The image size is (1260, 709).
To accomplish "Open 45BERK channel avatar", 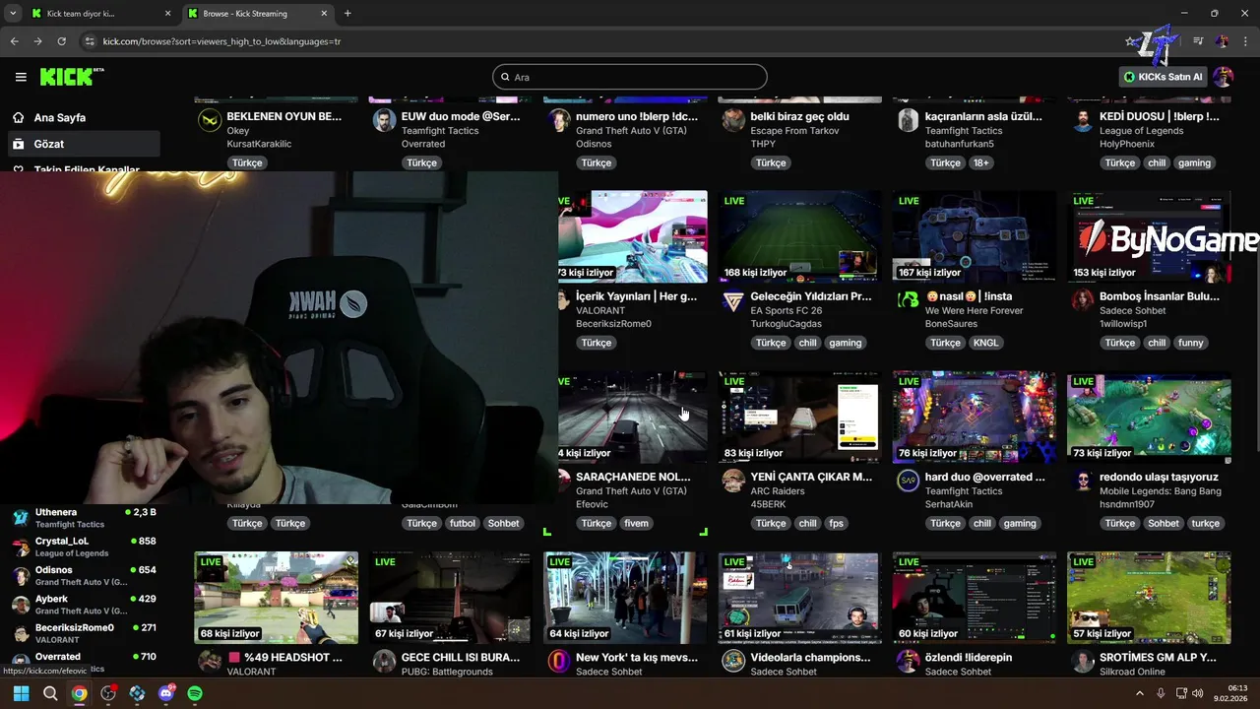I will pyautogui.click(x=732, y=481).
